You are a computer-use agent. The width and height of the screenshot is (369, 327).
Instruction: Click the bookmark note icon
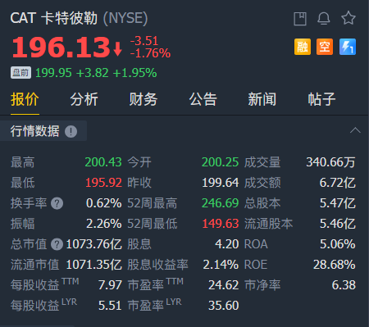[300, 19]
